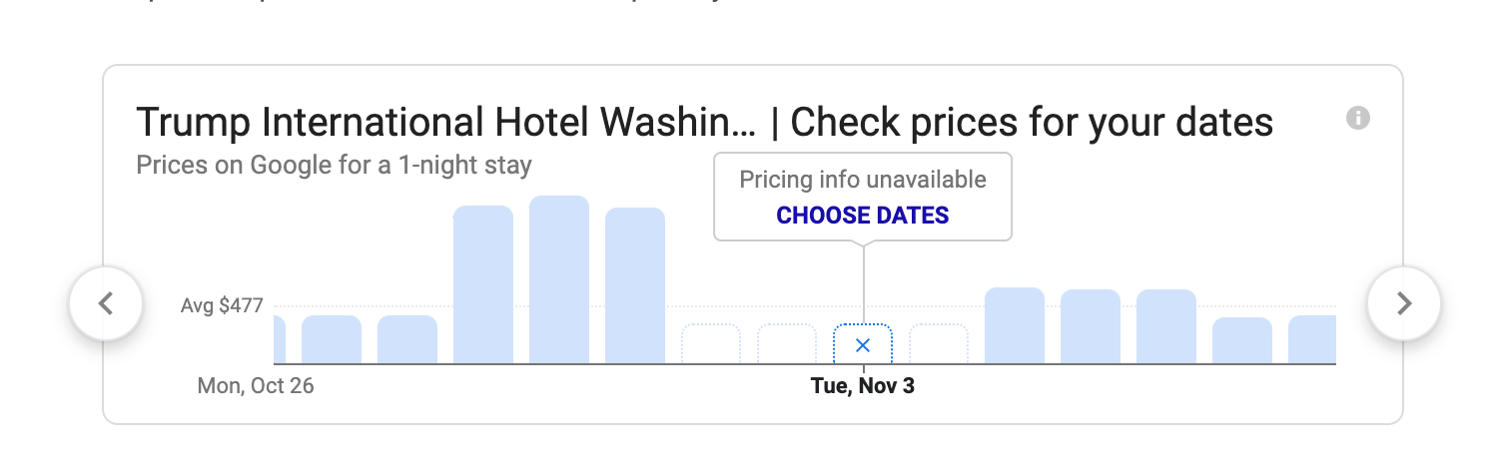Click the partially visible bar at the right edge
This screenshot has height=473, width=1508.
(1312, 339)
